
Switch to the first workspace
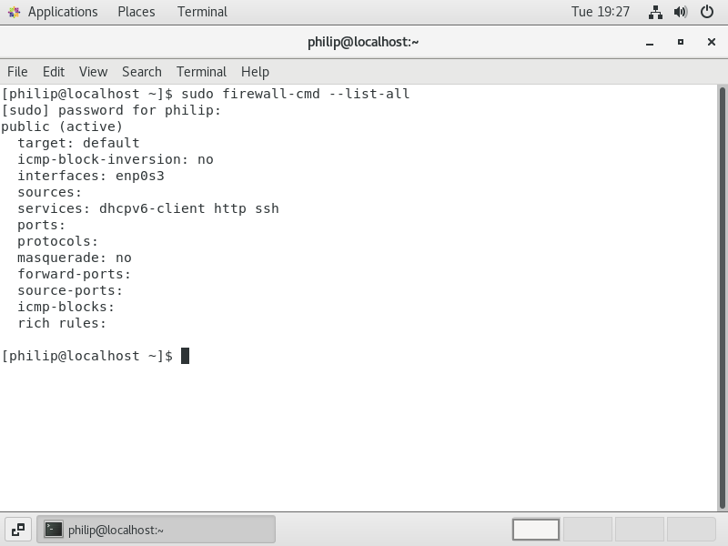[x=536, y=530]
